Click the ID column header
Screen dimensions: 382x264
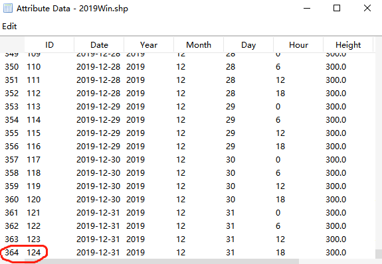coord(49,44)
